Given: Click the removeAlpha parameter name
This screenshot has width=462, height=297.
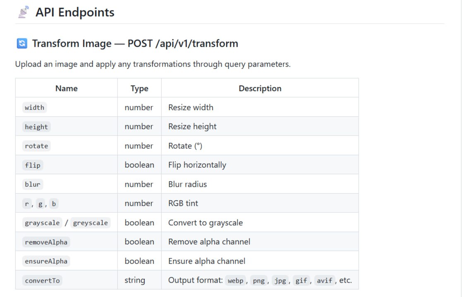Looking at the screenshot, I should (x=46, y=242).
